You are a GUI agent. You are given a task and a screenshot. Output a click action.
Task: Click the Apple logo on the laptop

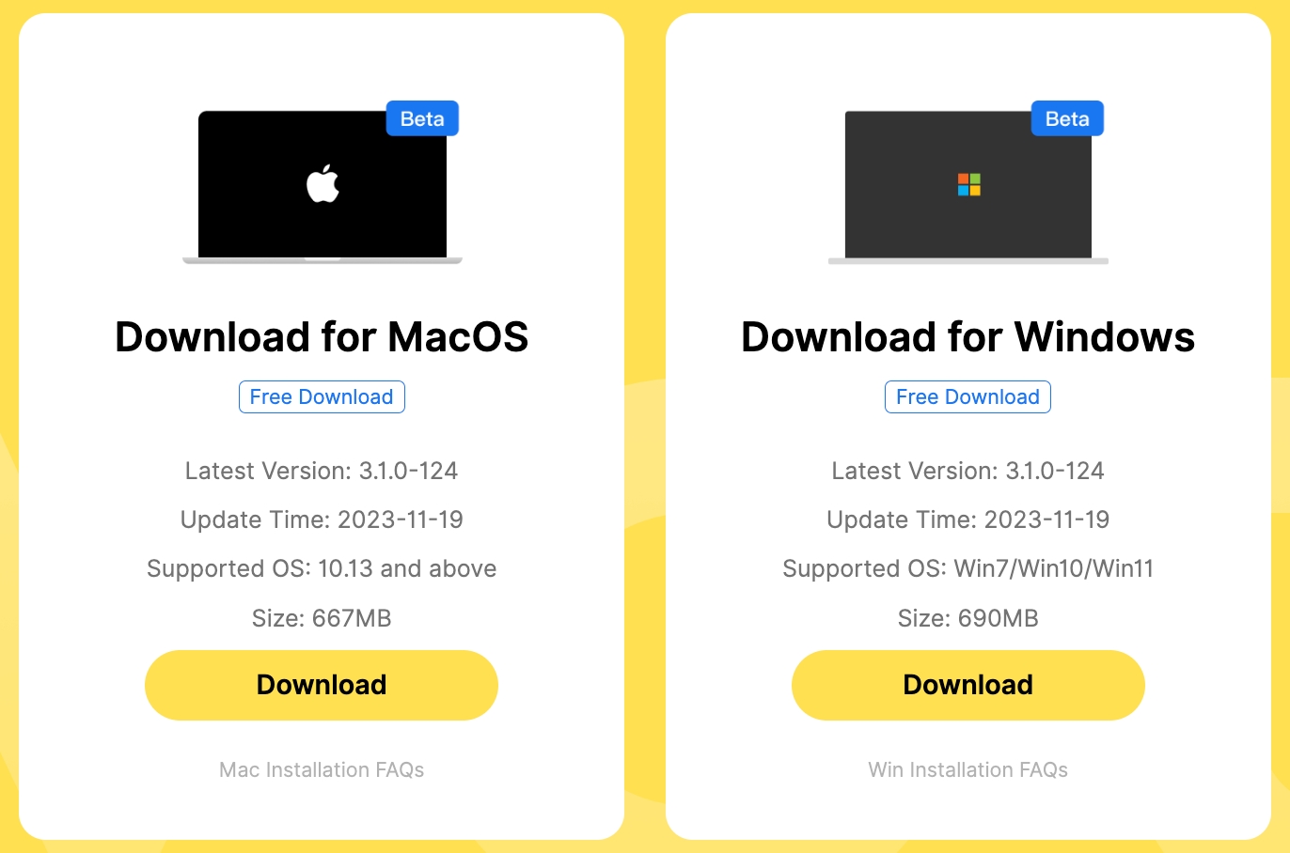(322, 183)
